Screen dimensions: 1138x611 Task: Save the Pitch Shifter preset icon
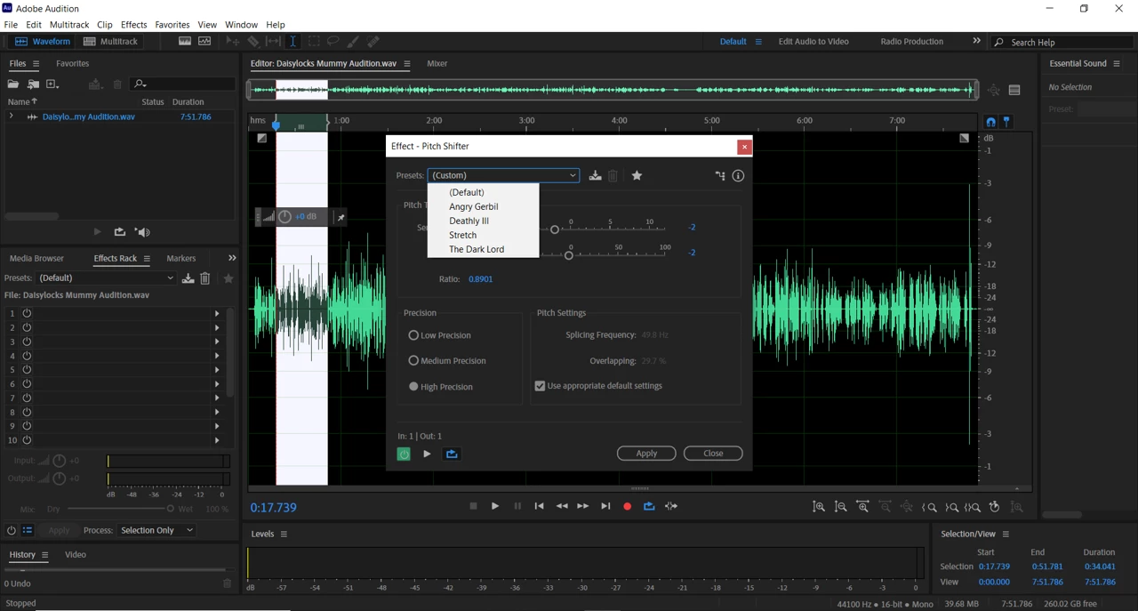[595, 176]
